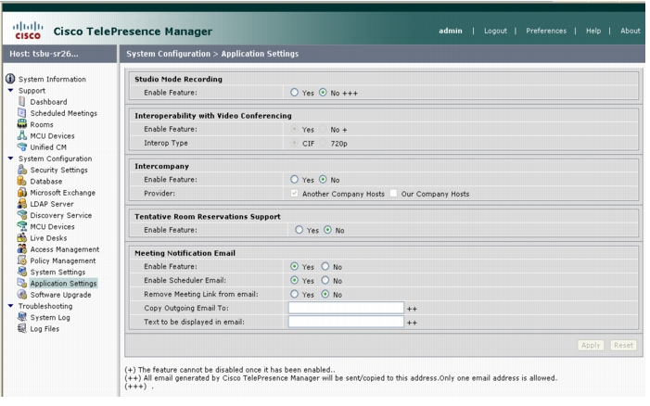Click the Application Settings icon
Image resolution: width=650 pixels, height=406 pixels.
tap(22, 283)
